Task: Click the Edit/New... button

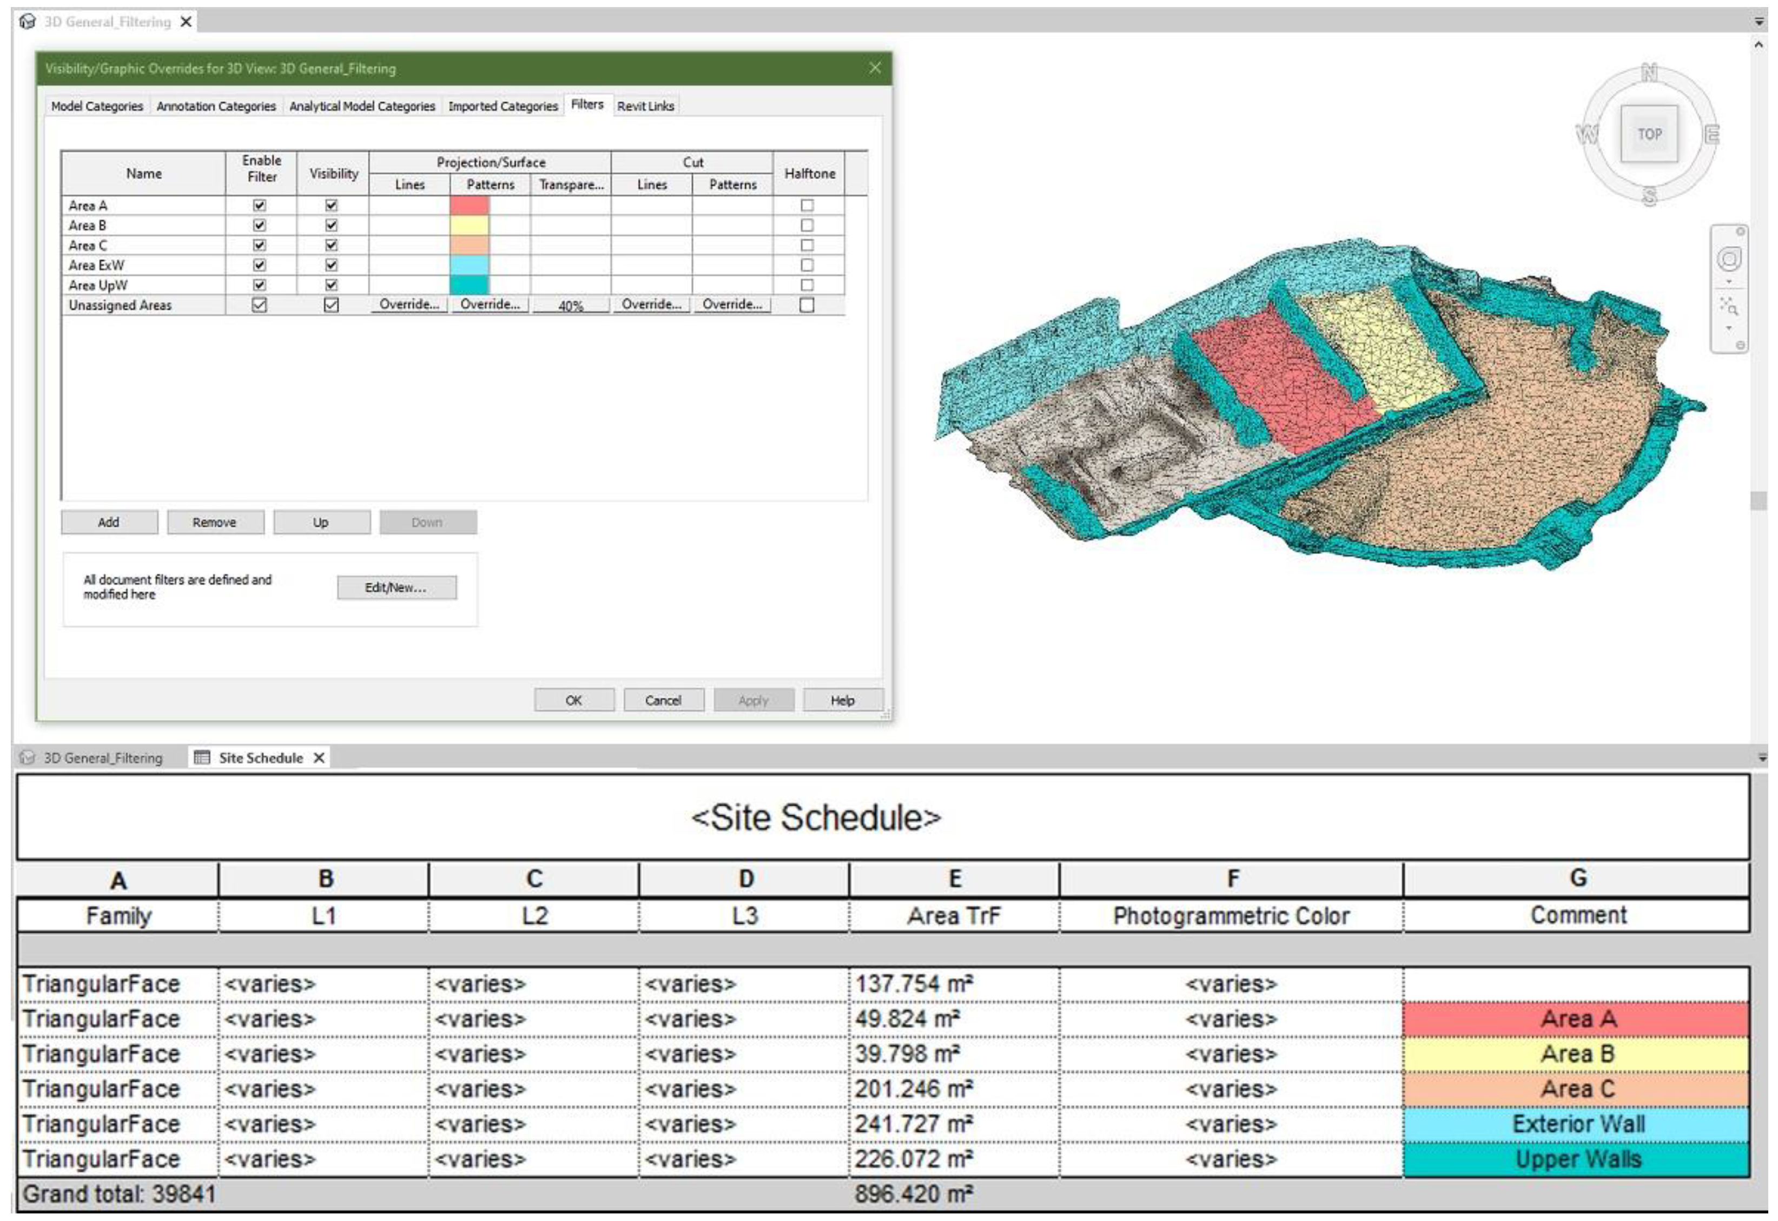Action: coord(396,588)
